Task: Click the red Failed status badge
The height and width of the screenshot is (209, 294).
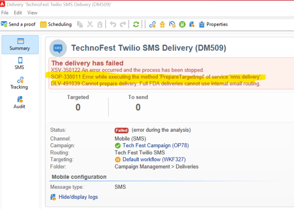Action: (122, 130)
